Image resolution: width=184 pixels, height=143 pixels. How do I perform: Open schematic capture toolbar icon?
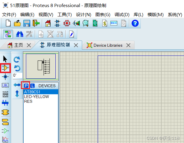click(x=57, y=23)
